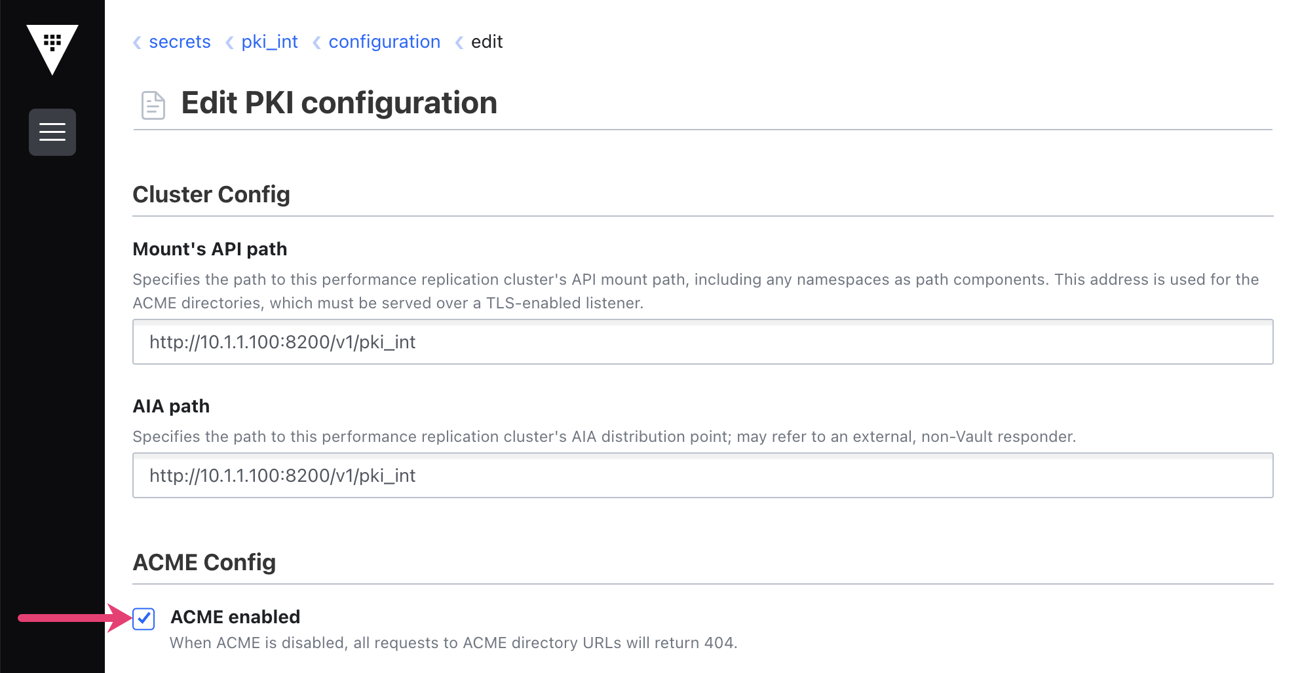Click chevron before configuration breadcrumb
1300x673 pixels.
pos(316,43)
